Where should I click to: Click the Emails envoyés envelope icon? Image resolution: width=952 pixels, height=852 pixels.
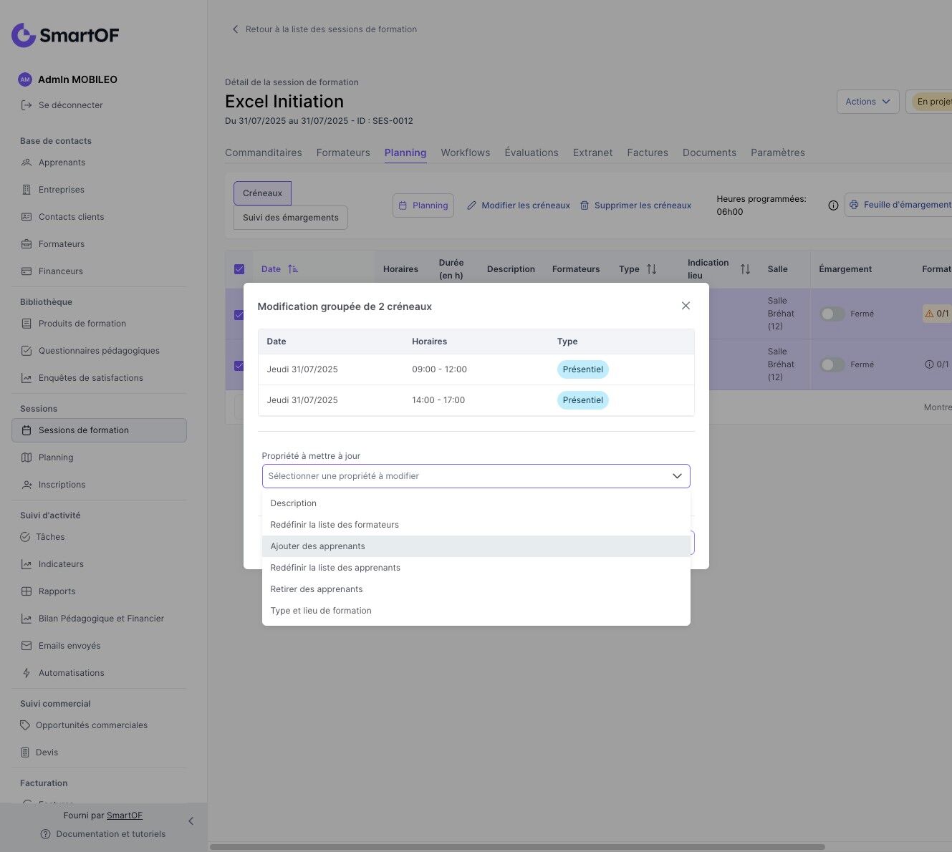click(x=27, y=646)
